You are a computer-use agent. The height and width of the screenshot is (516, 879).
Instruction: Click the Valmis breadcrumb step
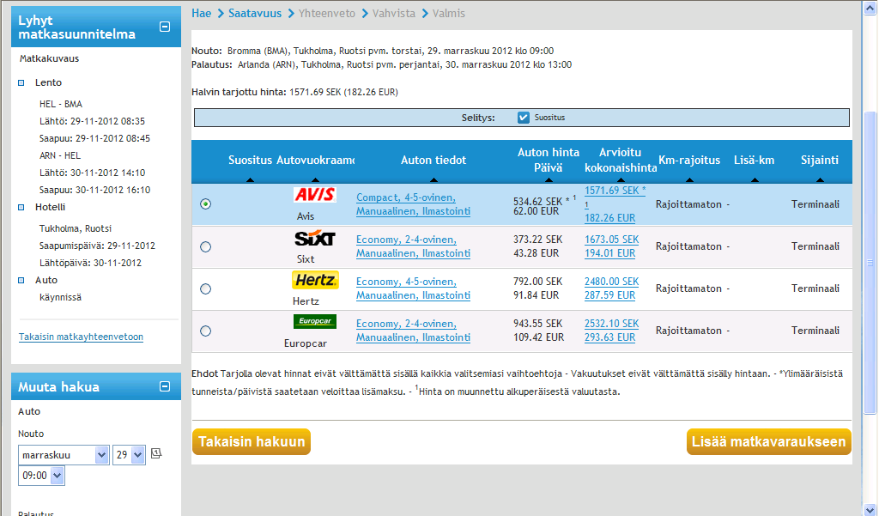click(448, 14)
